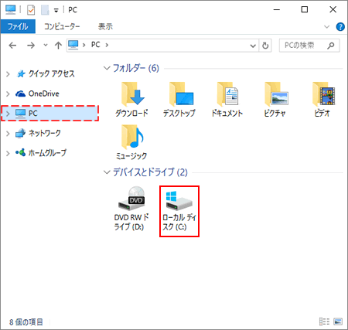Expand the クイック アクセス tree node

point(8,74)
